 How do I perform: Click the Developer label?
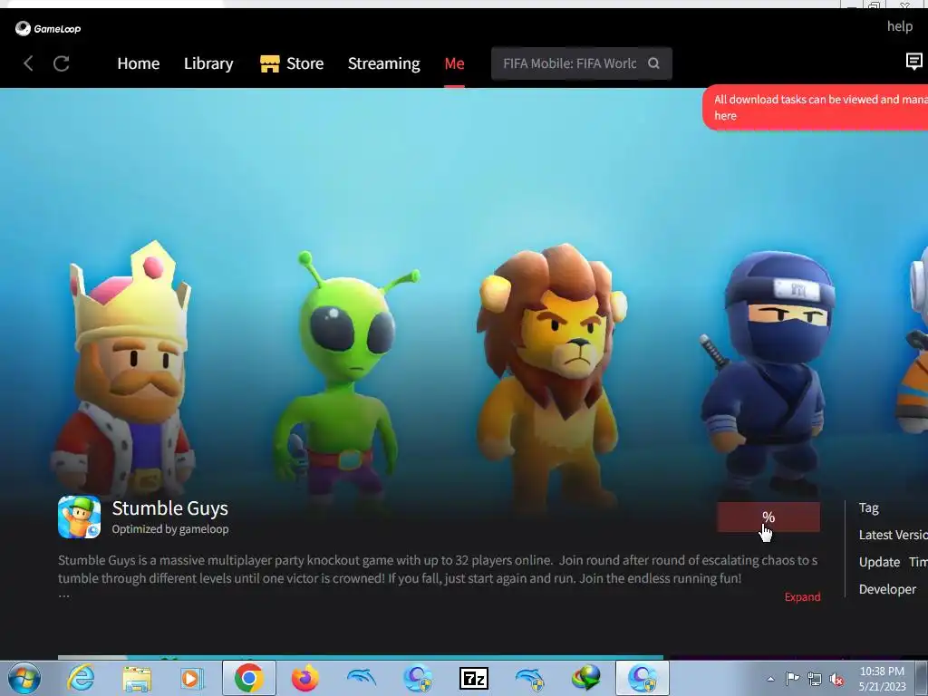(x=887, y=589)
